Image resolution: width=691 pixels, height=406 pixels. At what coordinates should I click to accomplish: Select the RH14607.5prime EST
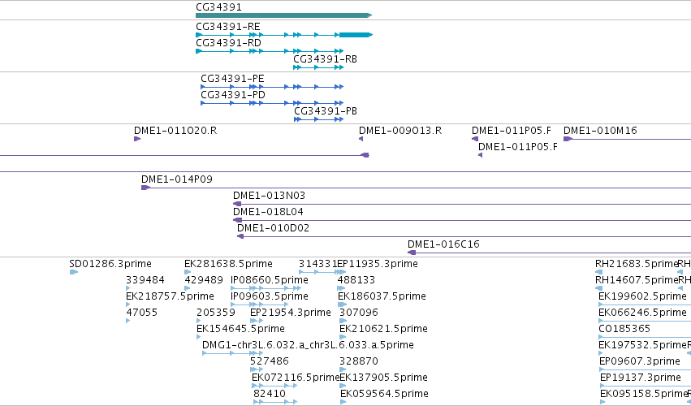[x=599, y=288]
